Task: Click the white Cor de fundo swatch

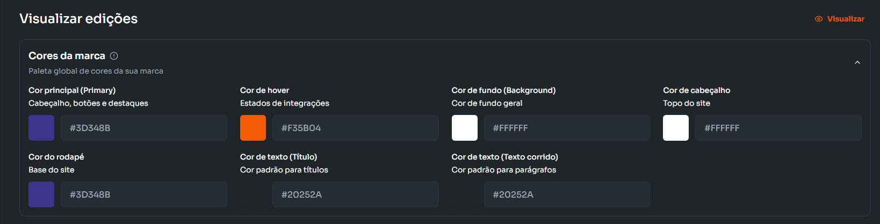Action: point(465,128)
